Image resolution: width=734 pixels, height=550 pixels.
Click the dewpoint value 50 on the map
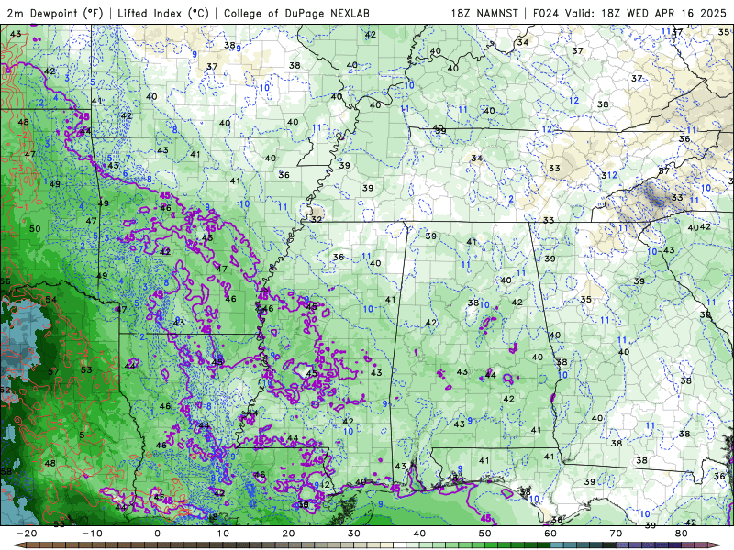(35, 228)
